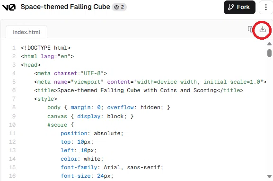Click the DOCTYPE html line
273x181 pixels.
click(x=45, y=48)
